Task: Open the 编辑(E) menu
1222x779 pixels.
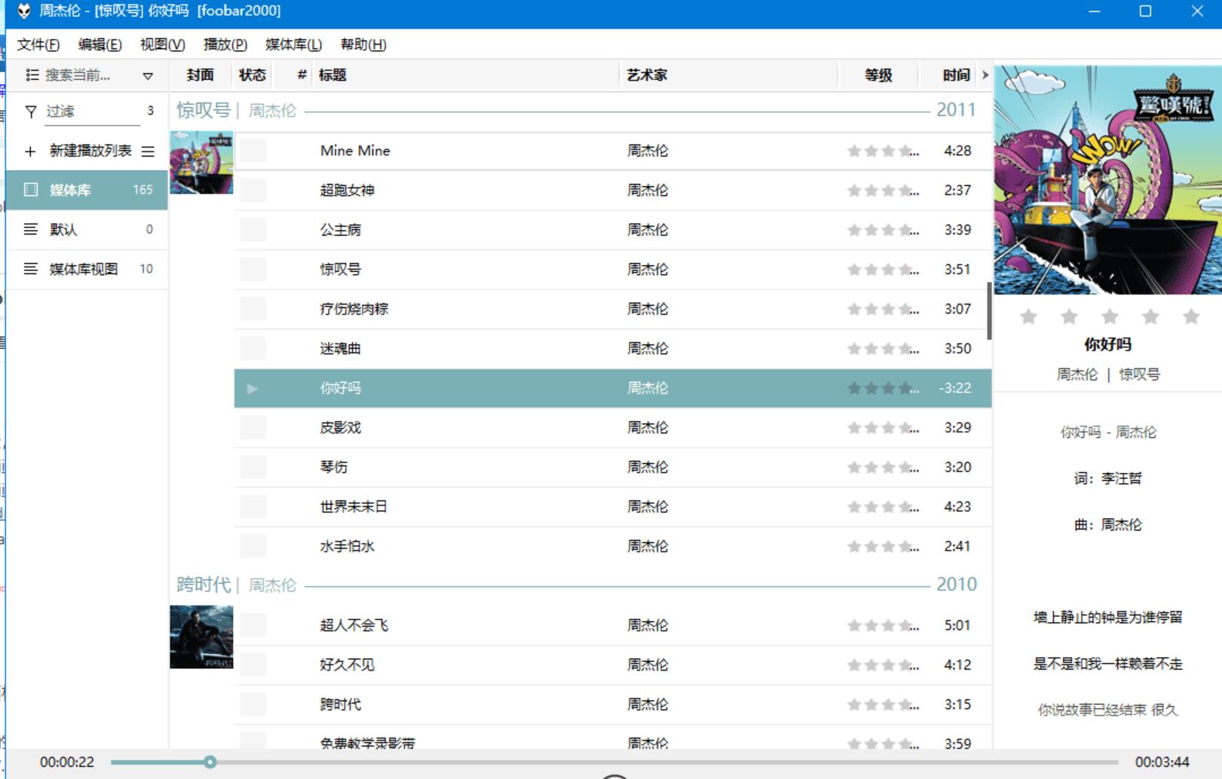Action: 100,44
